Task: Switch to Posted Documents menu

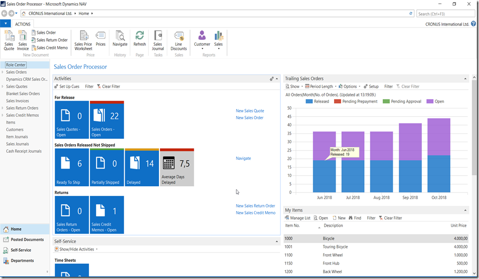Action: (25, 240)
